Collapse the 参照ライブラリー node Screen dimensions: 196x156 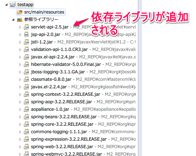[x=13, y=20]
